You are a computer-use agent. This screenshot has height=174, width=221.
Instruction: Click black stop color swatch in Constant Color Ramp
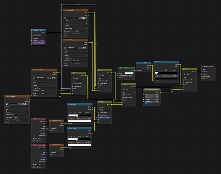(166, 79)
